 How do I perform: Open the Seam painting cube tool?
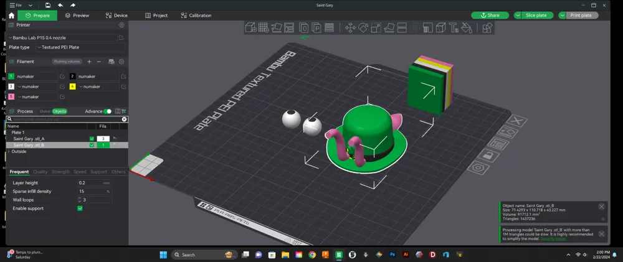(x=440, y=28)
